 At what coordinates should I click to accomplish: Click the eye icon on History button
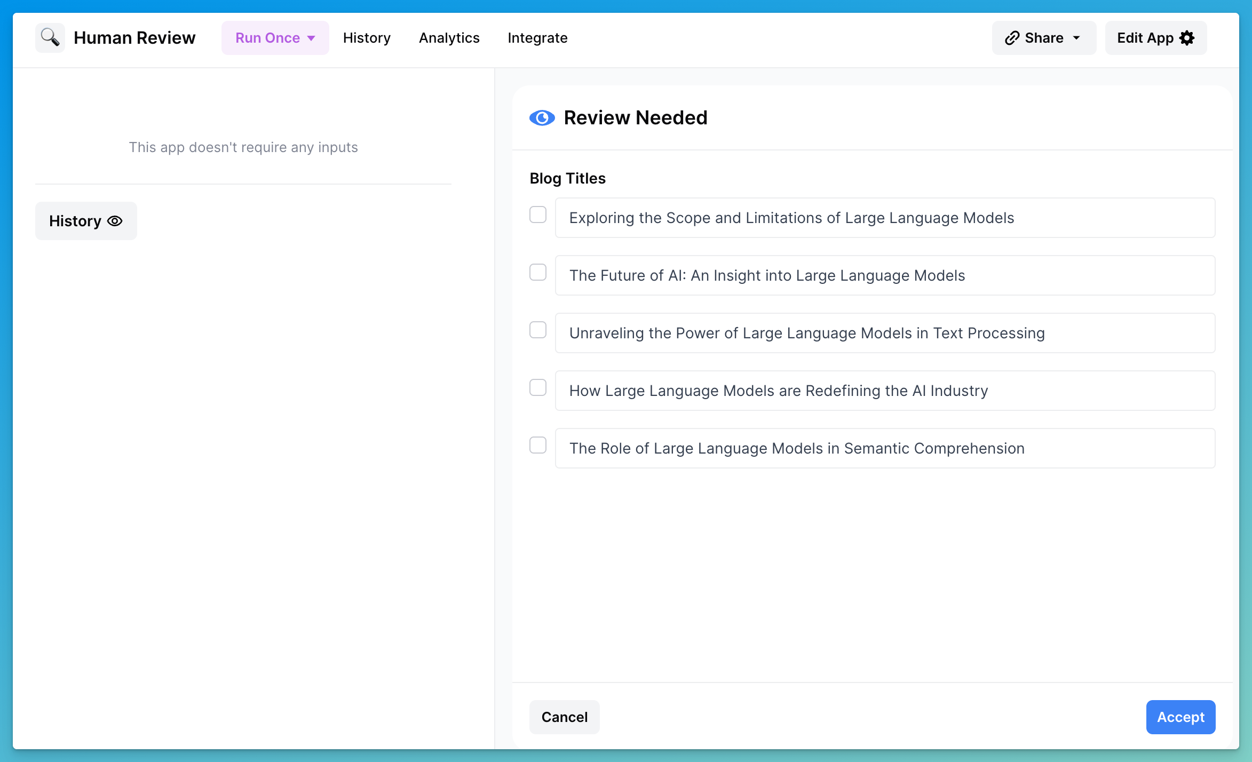[115, 221]
